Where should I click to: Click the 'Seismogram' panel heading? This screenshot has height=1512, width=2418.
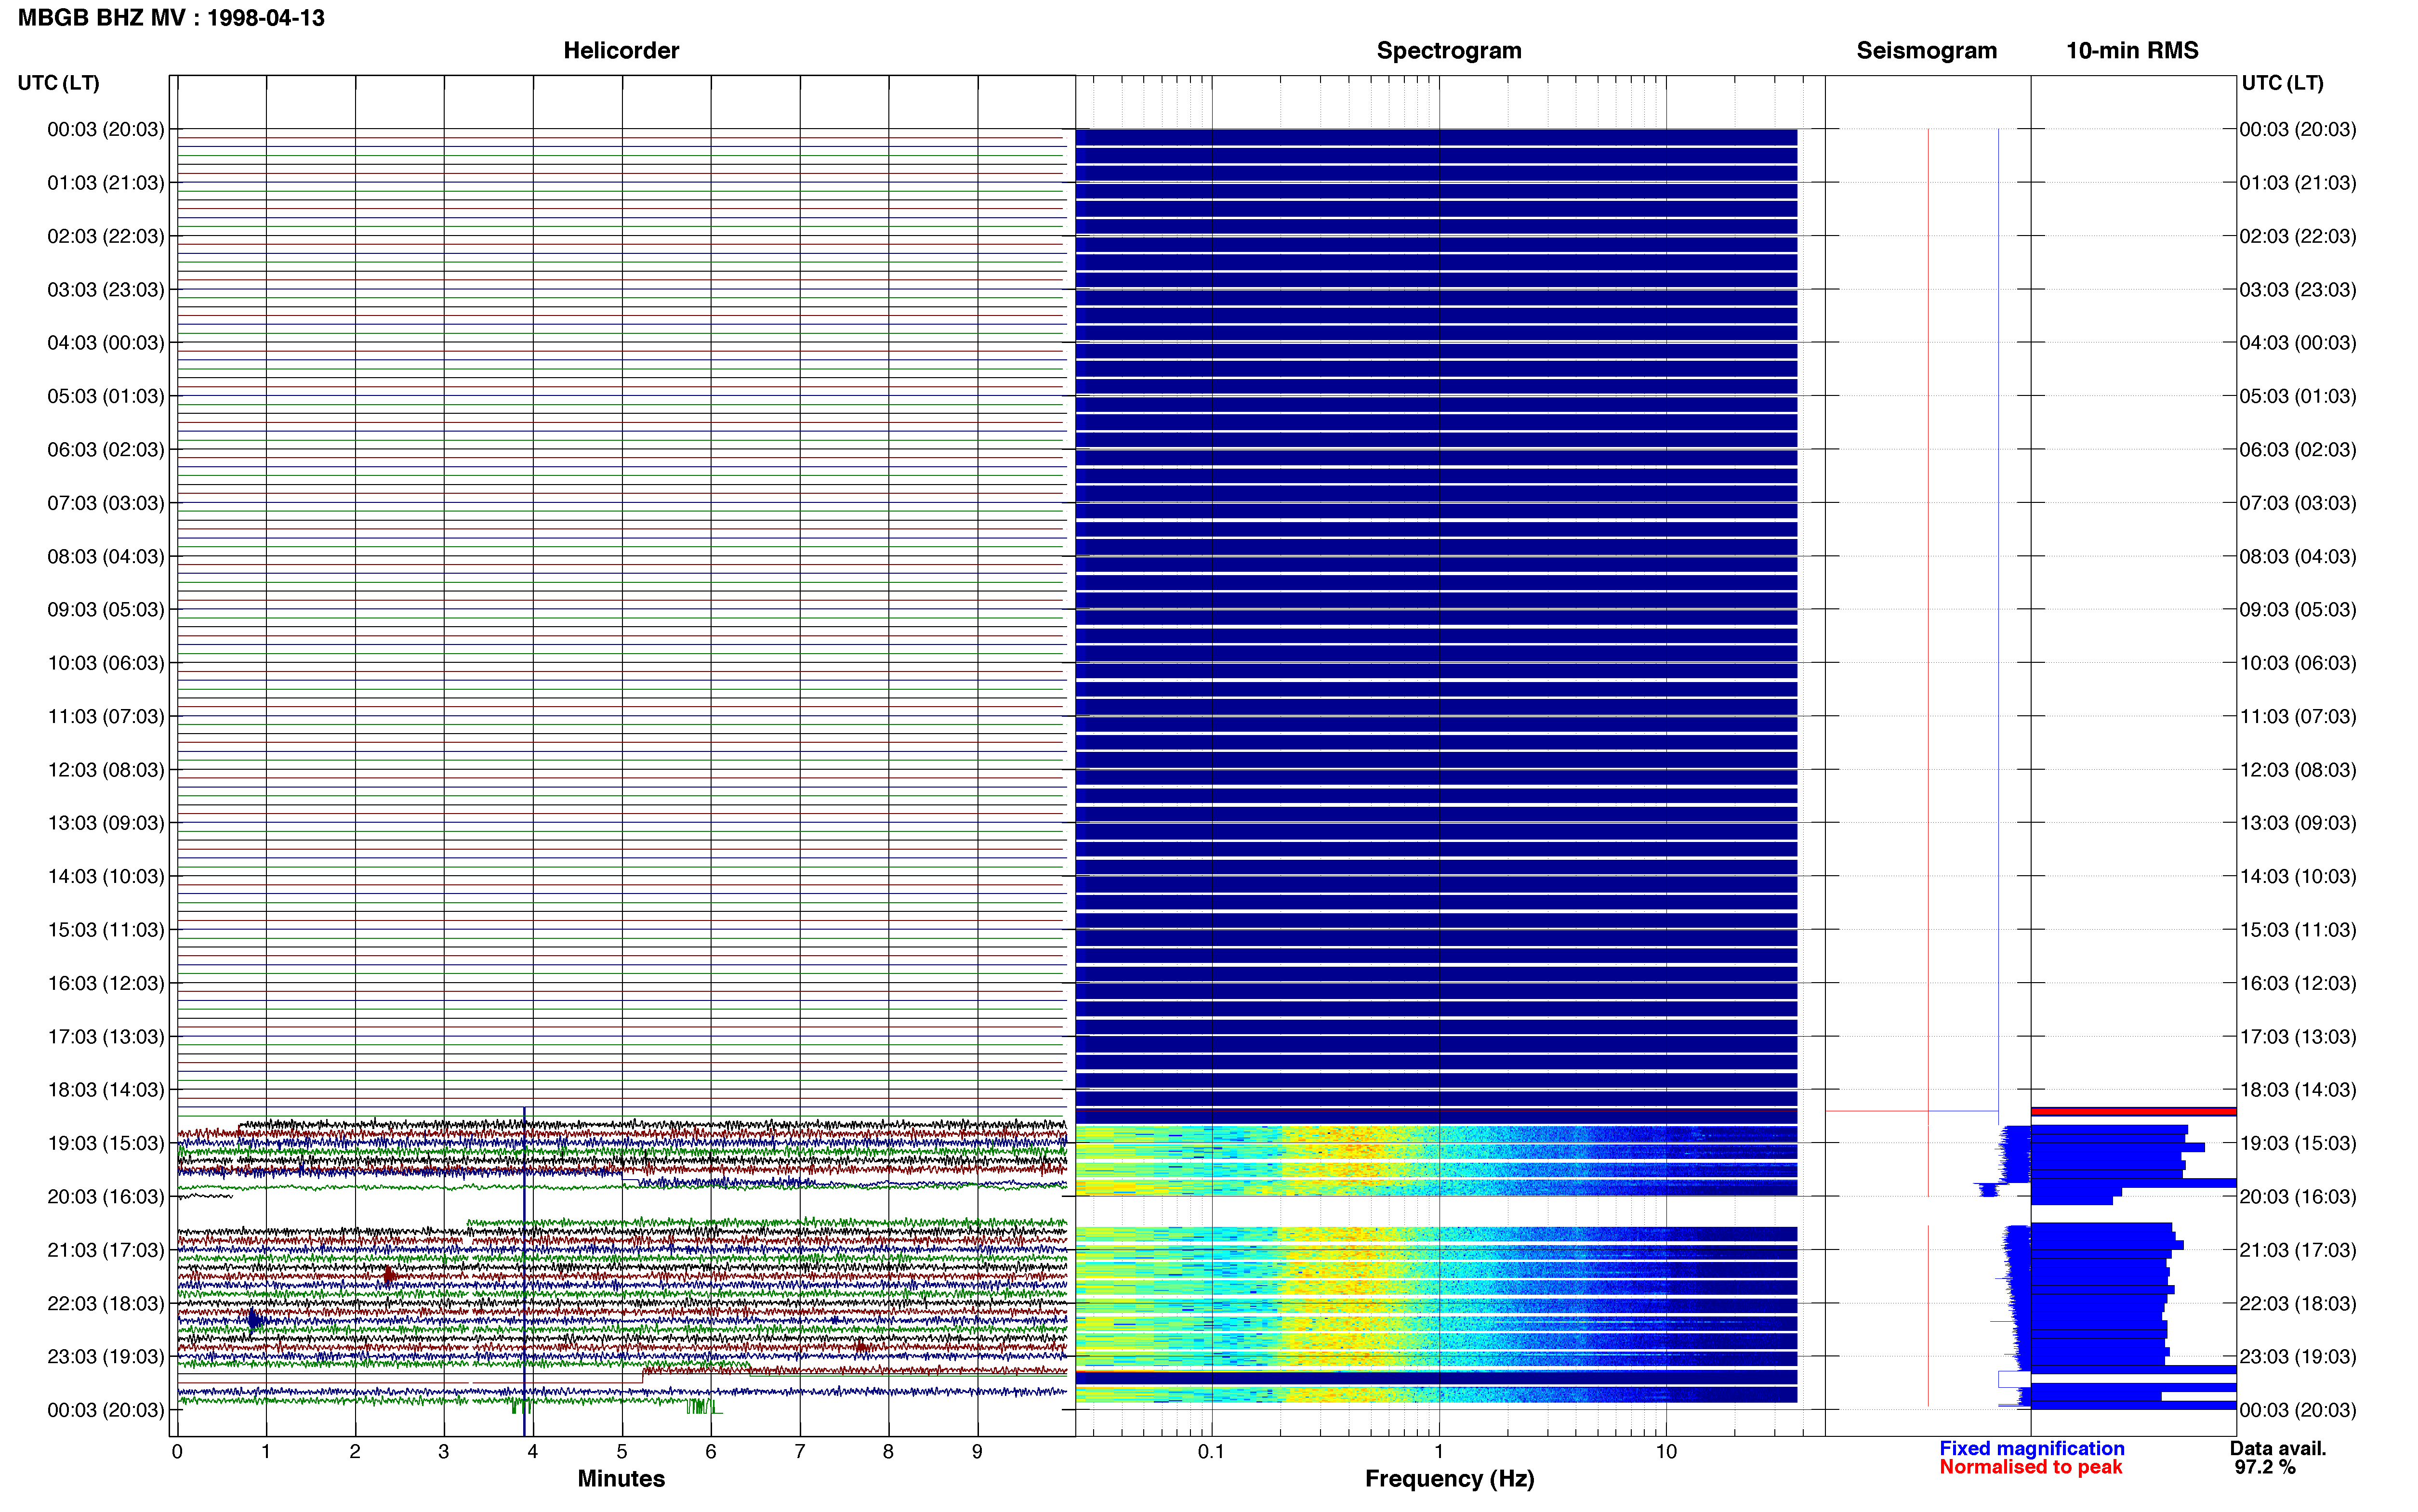pyautogui.click(x=1926, y=50)
